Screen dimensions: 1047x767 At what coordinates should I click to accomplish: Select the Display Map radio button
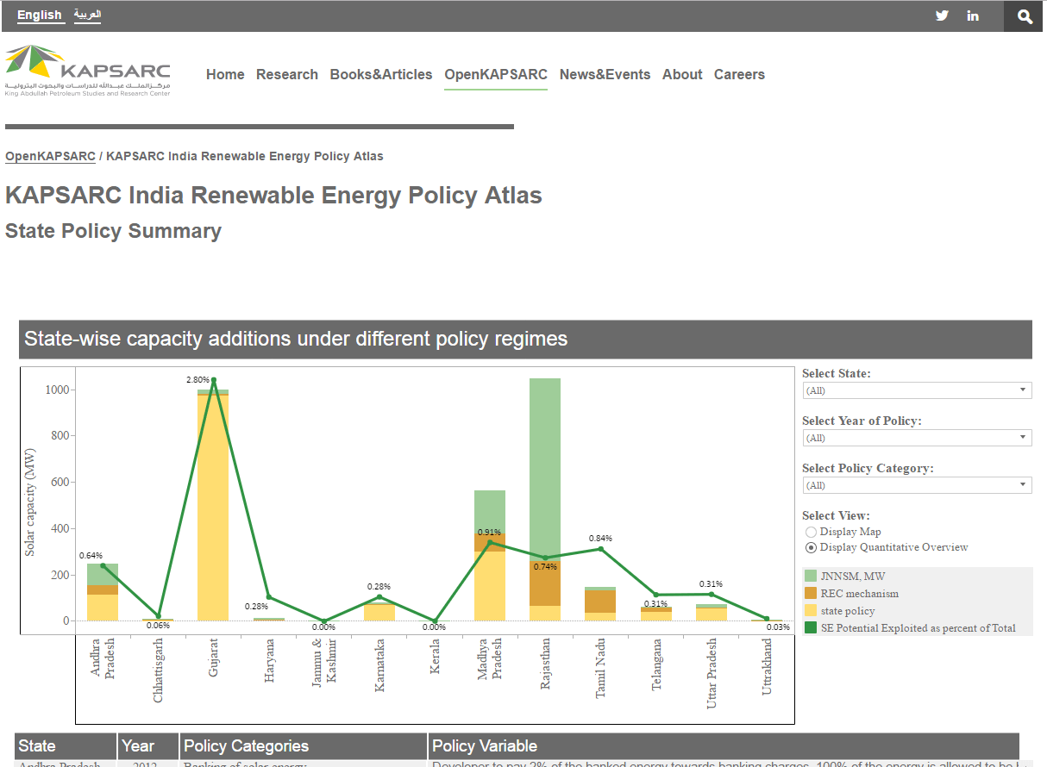click(x=811, y=532)
